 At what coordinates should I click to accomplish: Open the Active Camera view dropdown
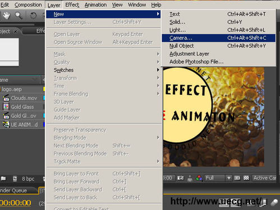(264, 178)
